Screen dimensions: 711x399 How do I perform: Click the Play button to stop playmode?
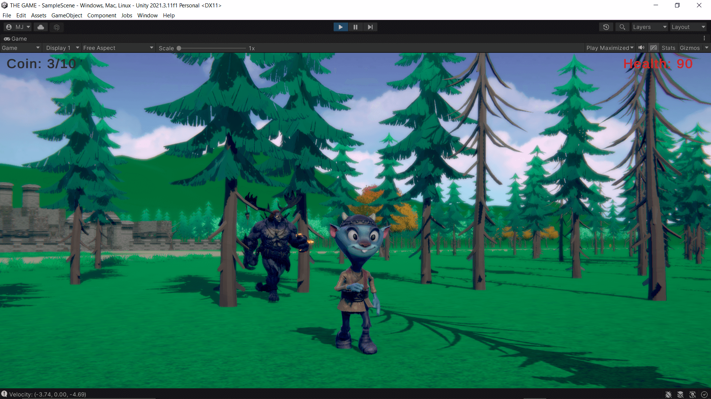coord(341,27)
